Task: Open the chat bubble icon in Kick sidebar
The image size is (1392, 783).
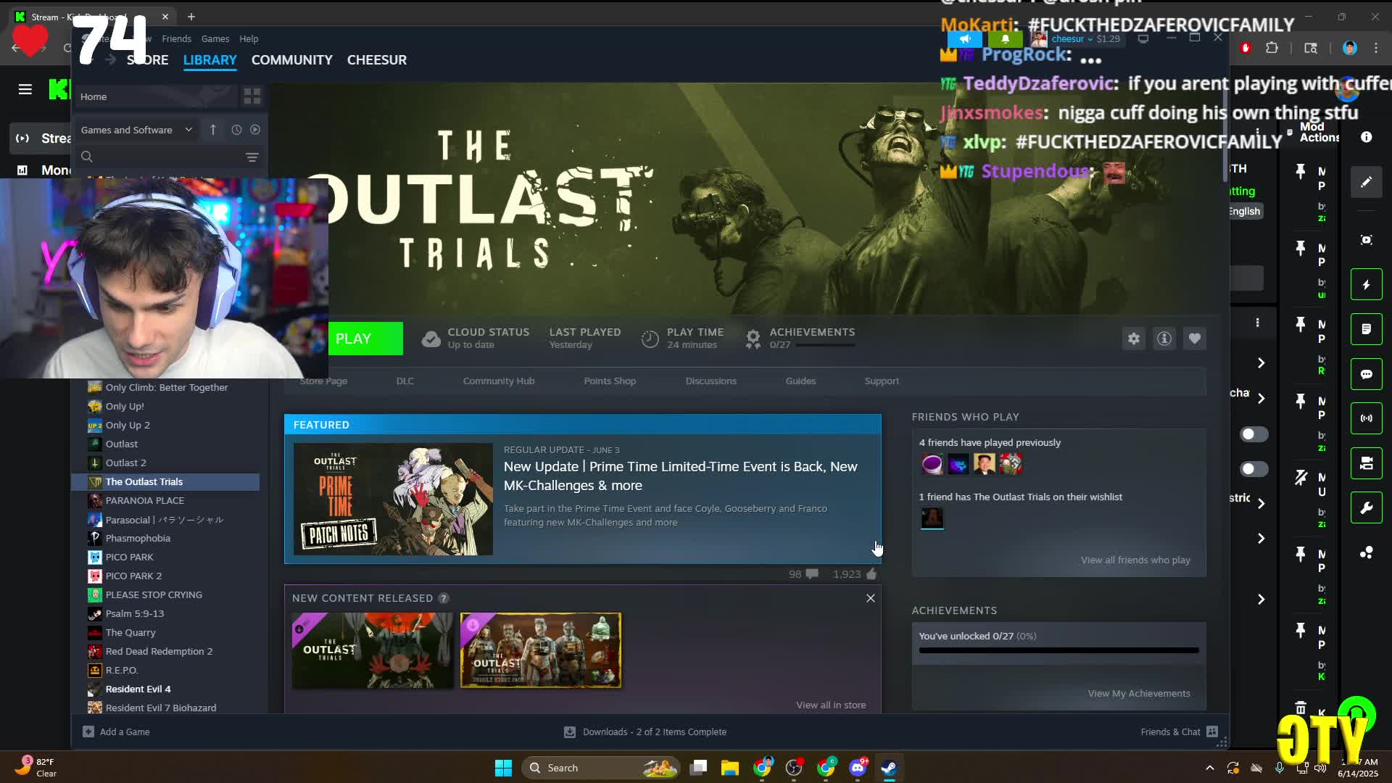Action: 1367,374
